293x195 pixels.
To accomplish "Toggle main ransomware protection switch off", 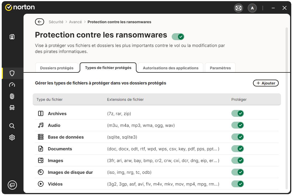I will click(178, 37).
